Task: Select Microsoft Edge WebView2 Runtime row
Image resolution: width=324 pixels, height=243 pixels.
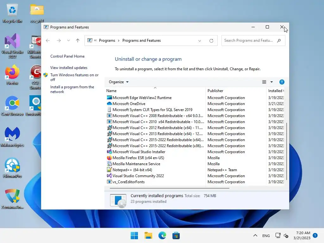Action: click(x=195, y=98)
